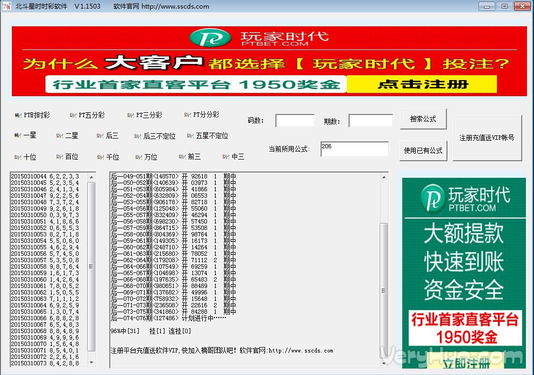Click plan line 056-058期<698230>
The height and width of the screenshot is (375, 534).
pyautogui.click(x=173, y=221)
